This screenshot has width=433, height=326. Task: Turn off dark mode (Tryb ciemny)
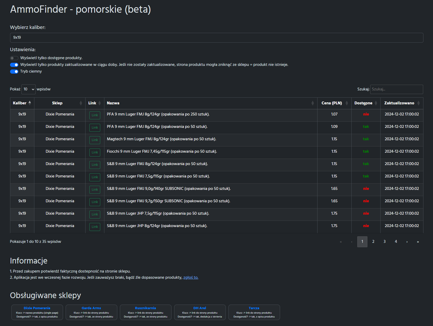tap(14, 72)
